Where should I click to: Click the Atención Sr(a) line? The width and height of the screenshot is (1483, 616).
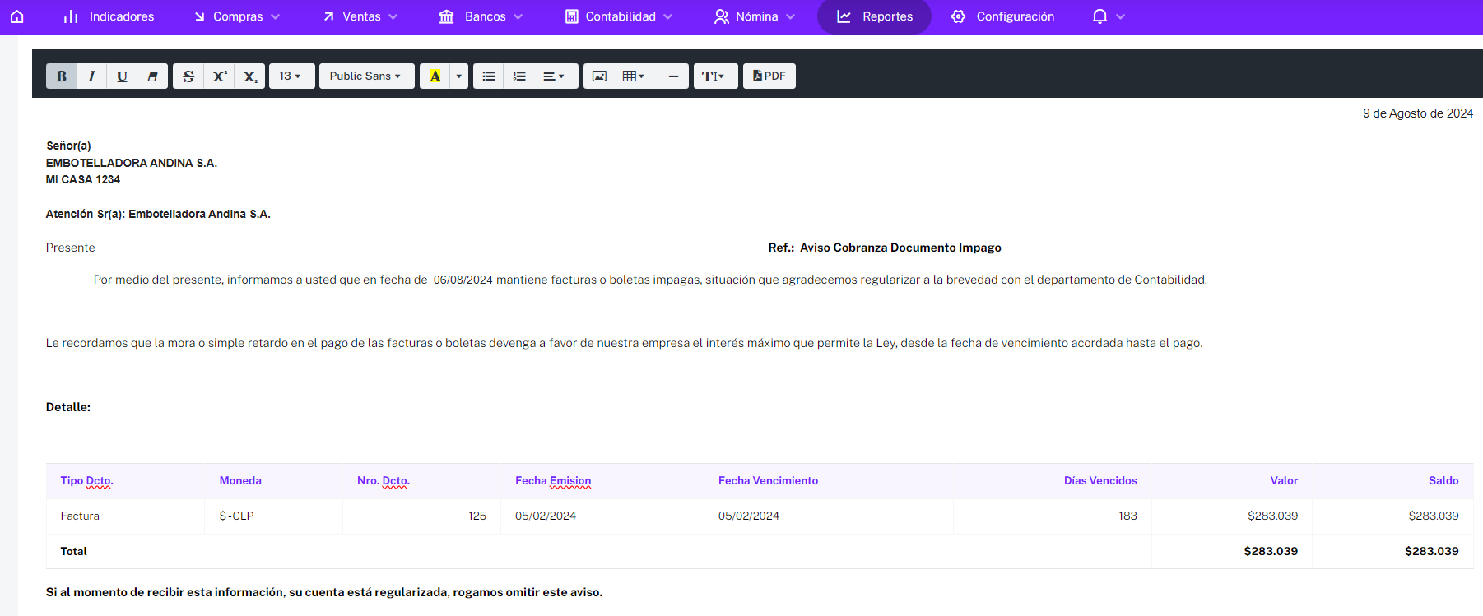click(158, 214)
